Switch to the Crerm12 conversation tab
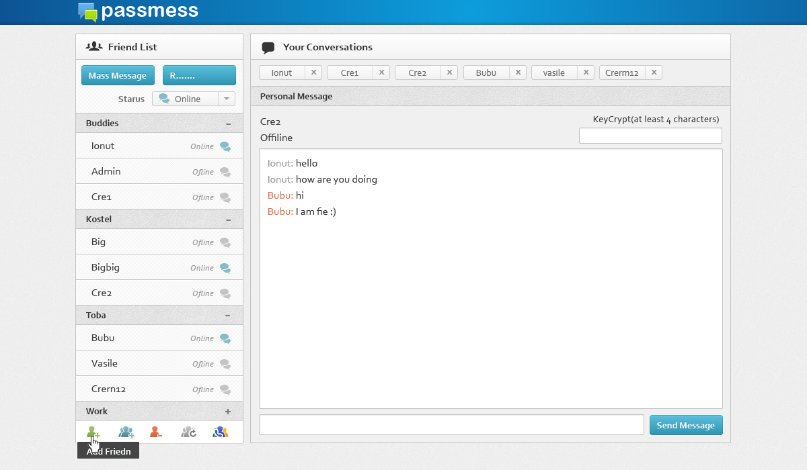 coord(622,73)
